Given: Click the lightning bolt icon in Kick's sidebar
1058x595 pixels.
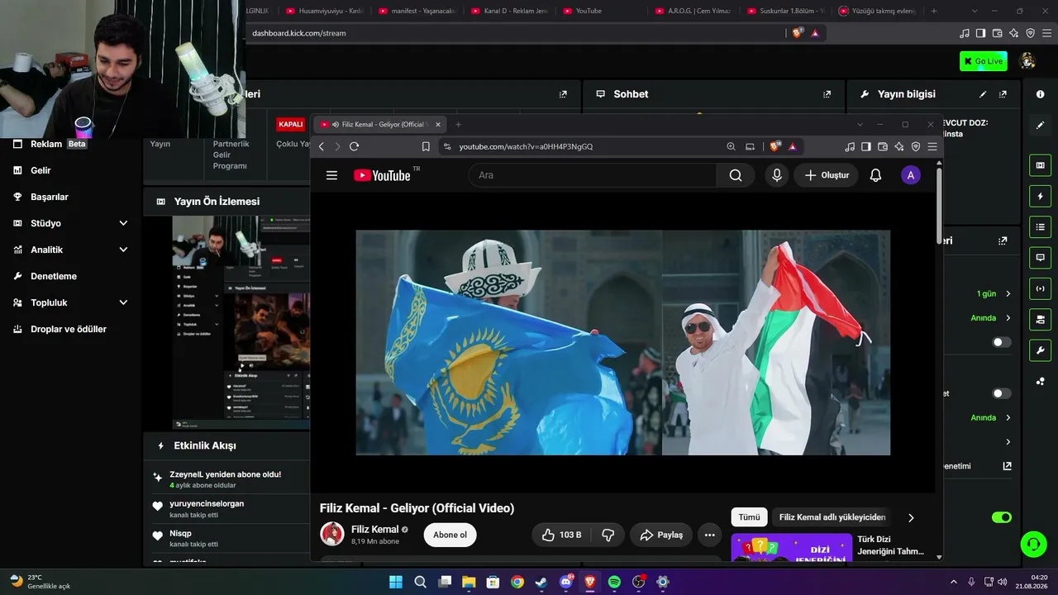Looking at the screenshot, I should point(1040,196).
